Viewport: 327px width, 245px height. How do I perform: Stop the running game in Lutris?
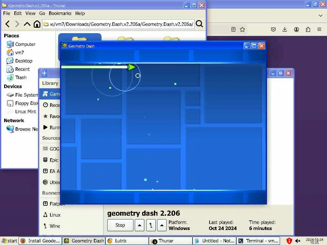[x=120, y=225]
